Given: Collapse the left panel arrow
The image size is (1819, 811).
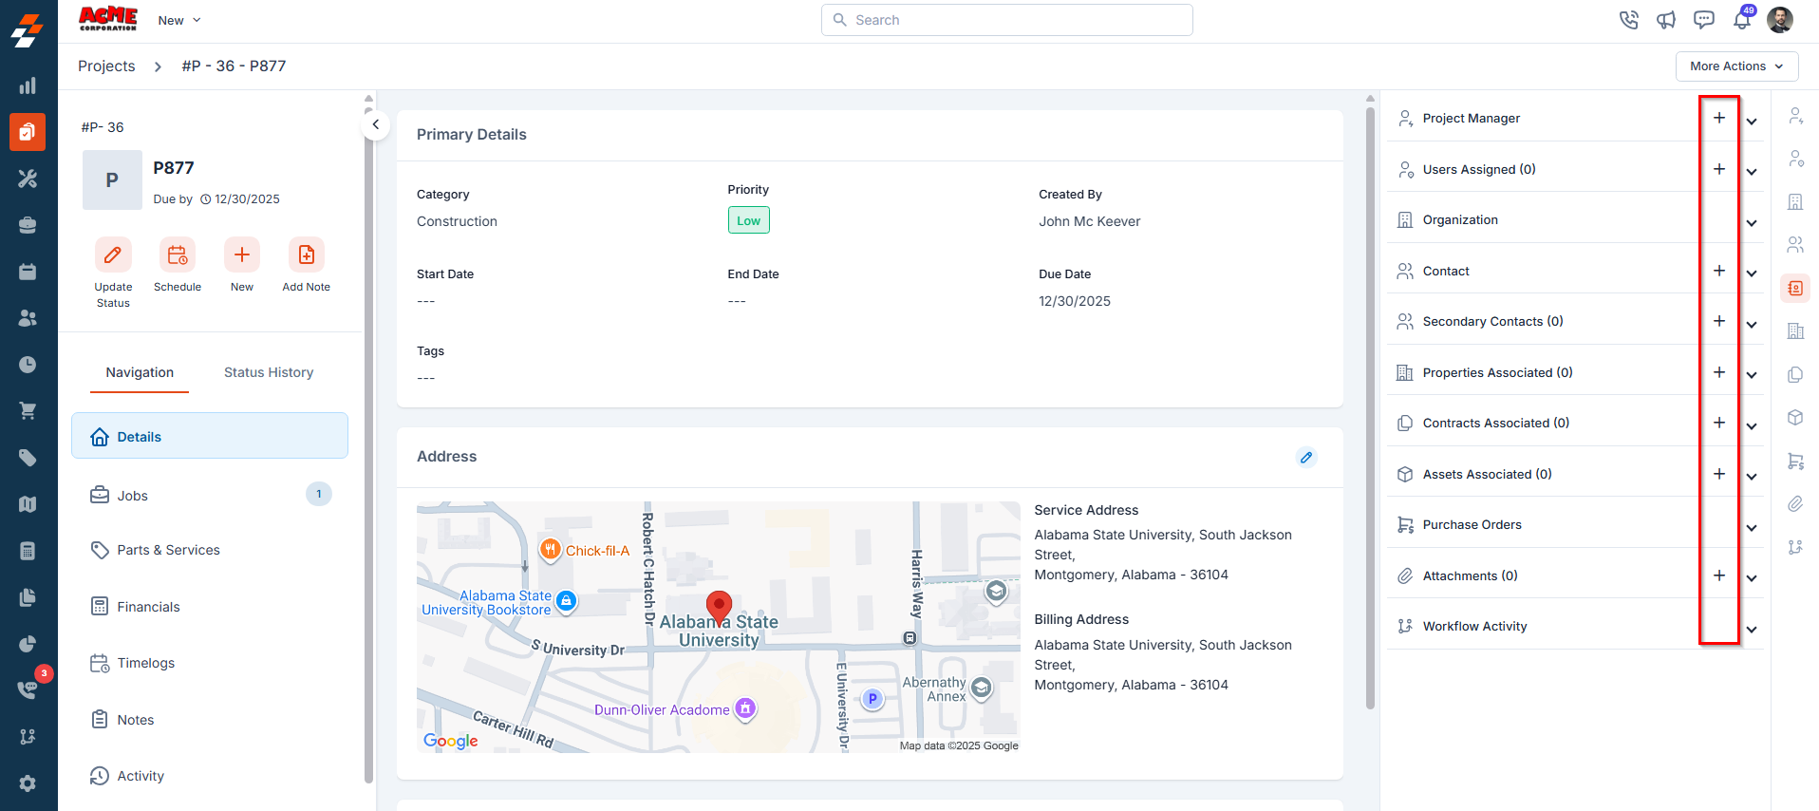Looking at the screenshot, I should [376, 124].
